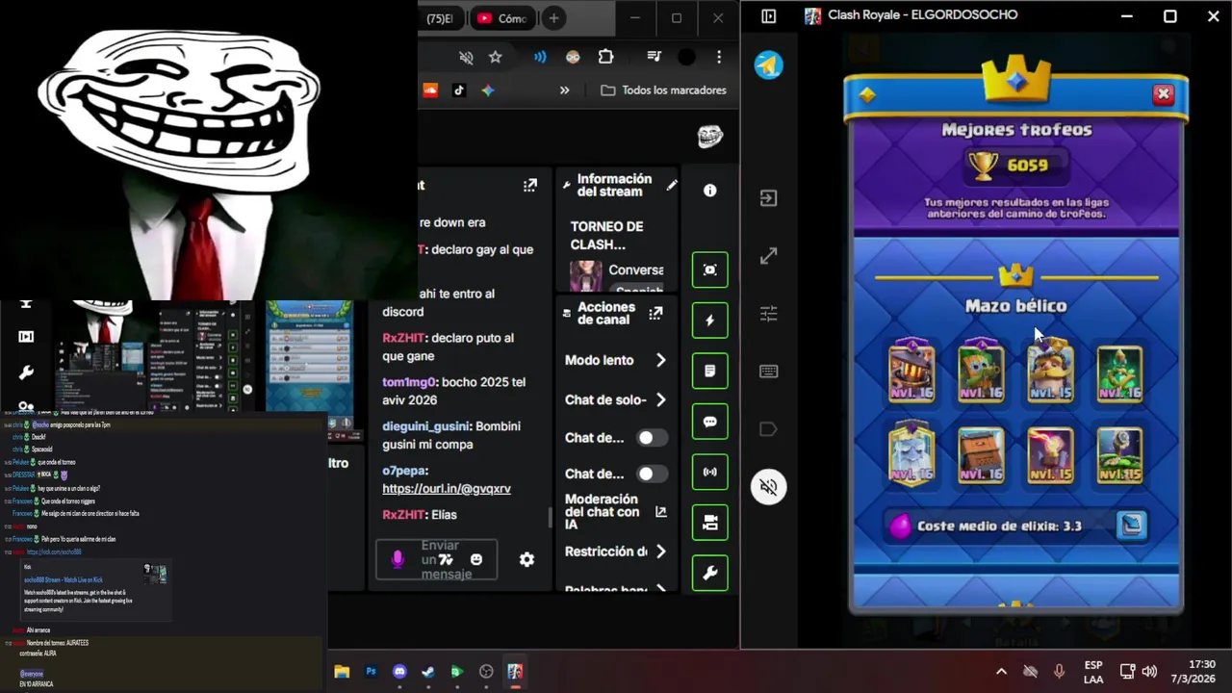The height and width of the screenshot is (693, 1232).
Task: Click the wrench icon in left sidebar
Action: click(x=26, y=372)
